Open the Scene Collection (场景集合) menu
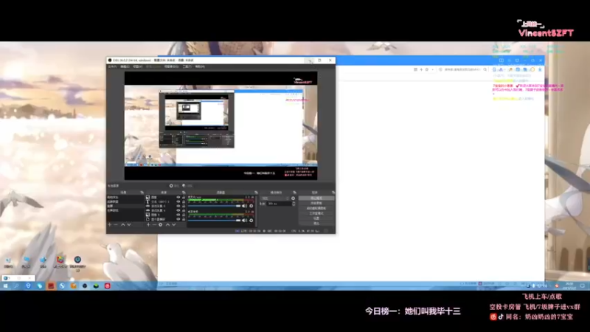This screenshot has height=332, width=590. pyautogui.click(x=171, y=66)
